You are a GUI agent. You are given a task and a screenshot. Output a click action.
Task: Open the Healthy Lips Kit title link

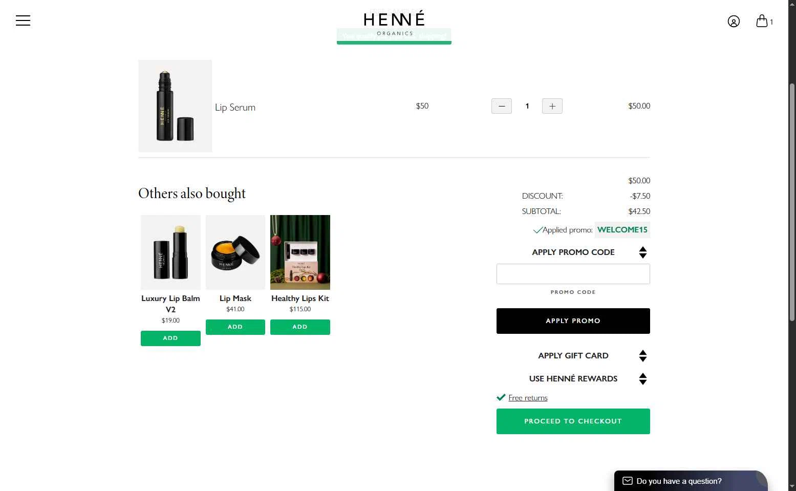coord(300,298)
